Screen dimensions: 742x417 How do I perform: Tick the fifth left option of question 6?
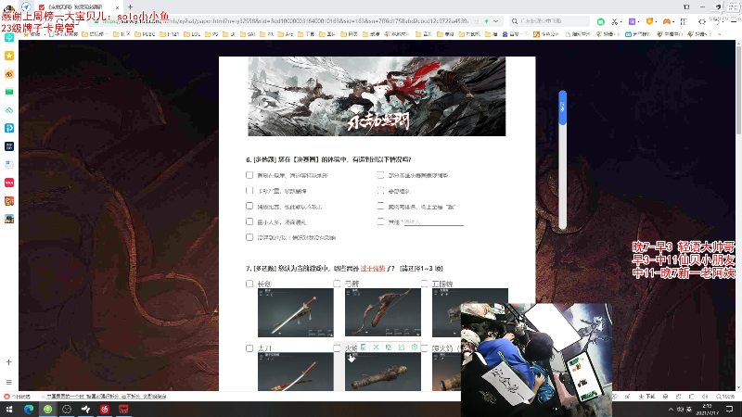coord(249,237)
